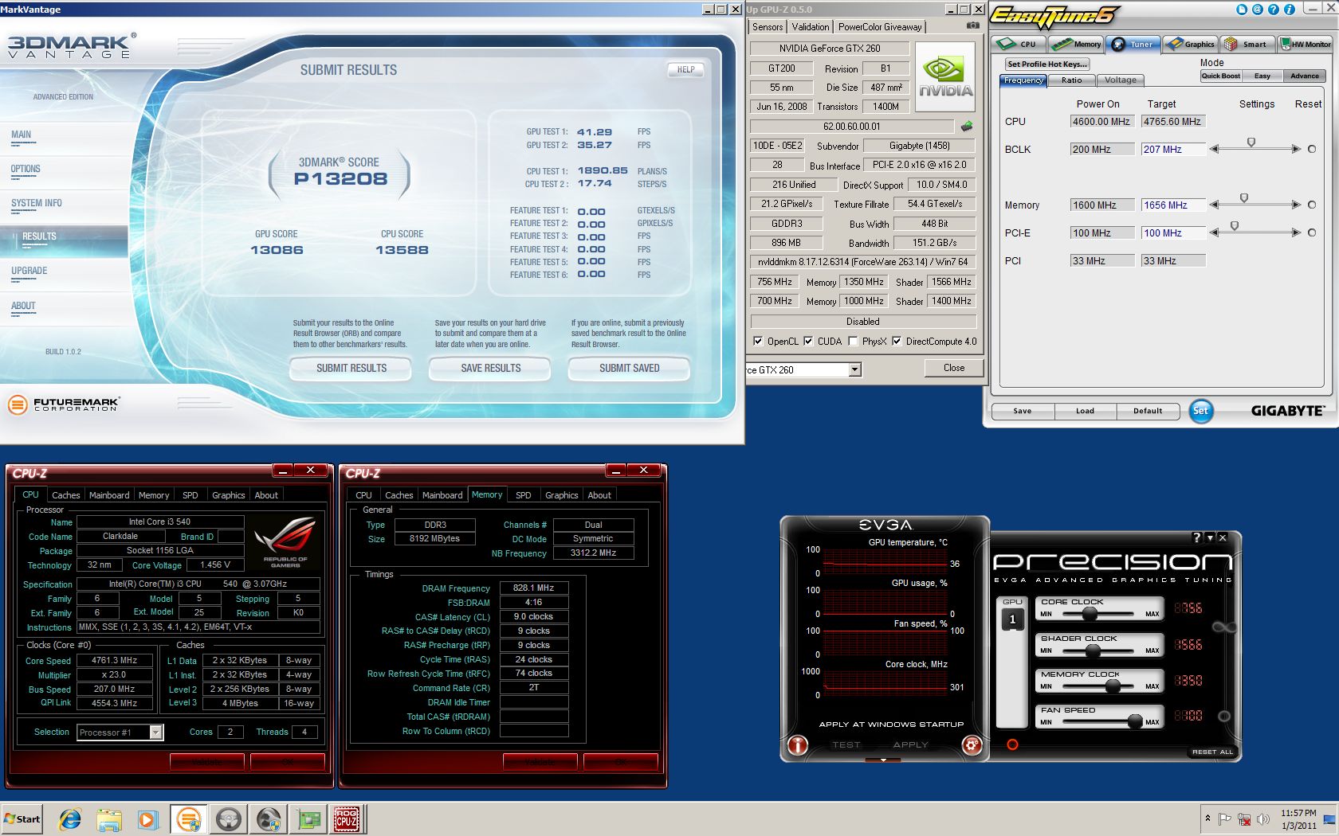The image size is (1339, 836).
Task: Switch to 3DMark Vantage taskbar icon
Action: point(189,818)
